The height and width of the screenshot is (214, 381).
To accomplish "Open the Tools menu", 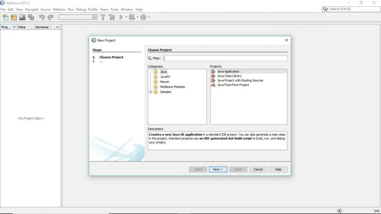I will [x=114, y=9].
